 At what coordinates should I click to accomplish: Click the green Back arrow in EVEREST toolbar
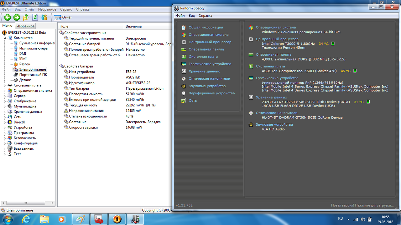pyautogui.click(x=7, y=17)
